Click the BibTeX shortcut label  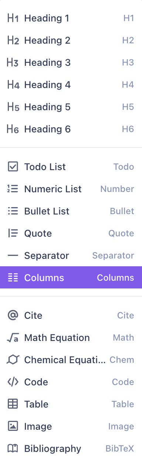[x=120, y=449]
